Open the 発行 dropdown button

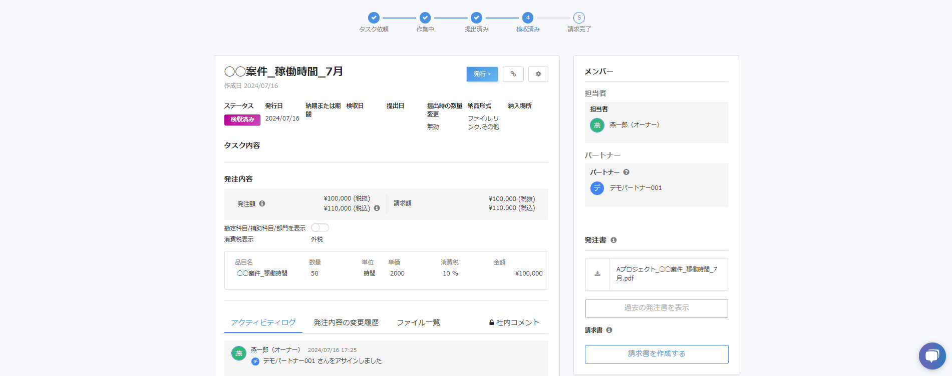click(482, 74)
